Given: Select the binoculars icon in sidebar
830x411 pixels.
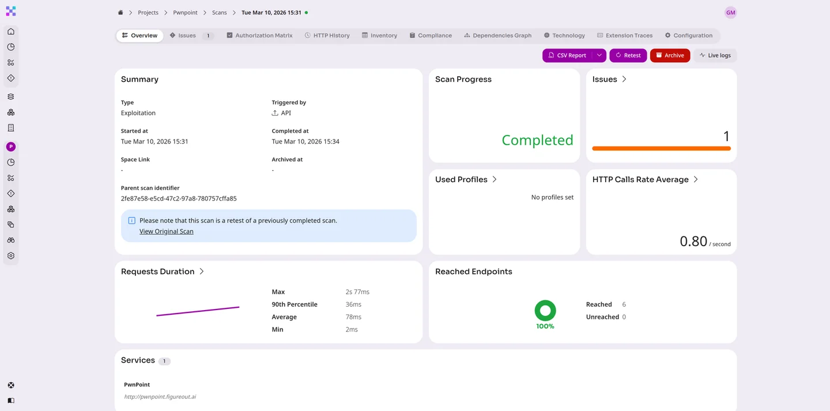Looking at the screenshot, I should (11, 240).
